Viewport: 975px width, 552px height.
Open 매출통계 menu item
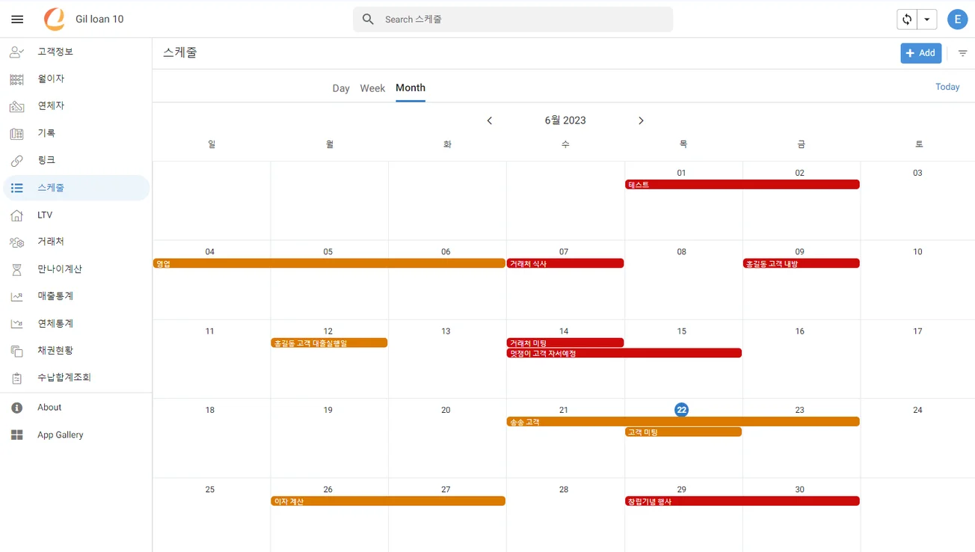(76, 297)
